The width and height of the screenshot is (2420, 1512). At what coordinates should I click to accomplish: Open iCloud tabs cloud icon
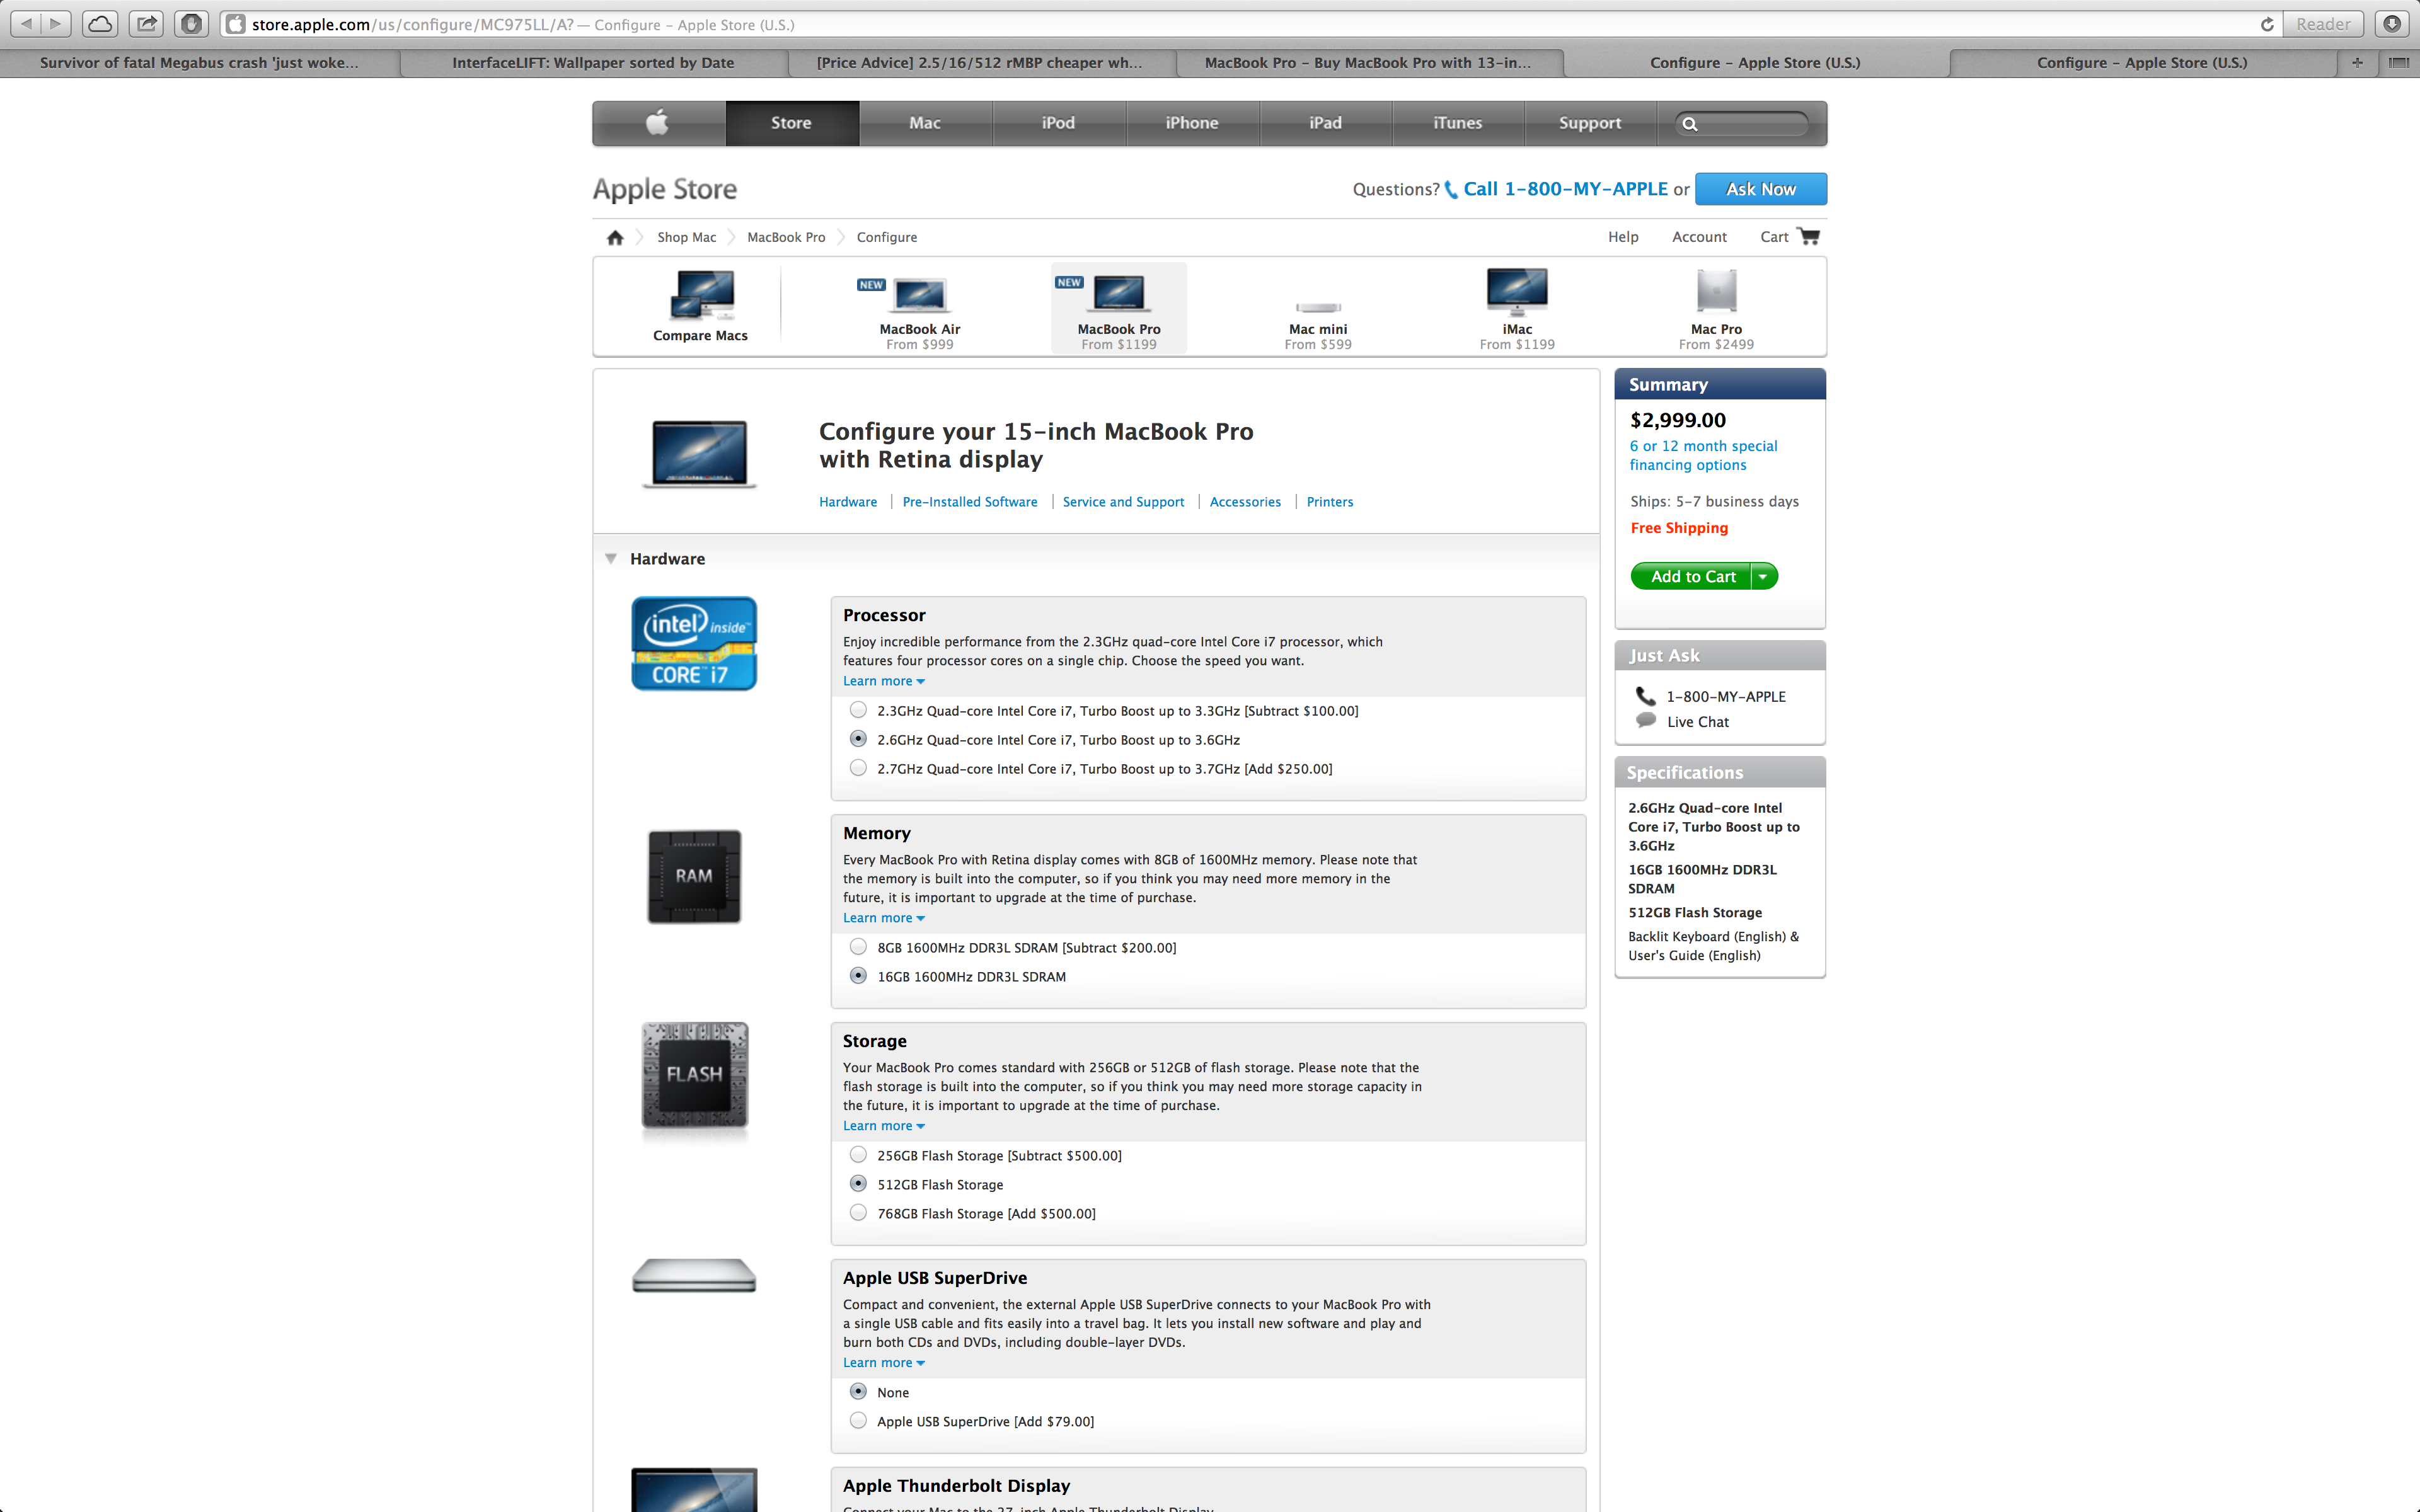[x=100, y=23]
